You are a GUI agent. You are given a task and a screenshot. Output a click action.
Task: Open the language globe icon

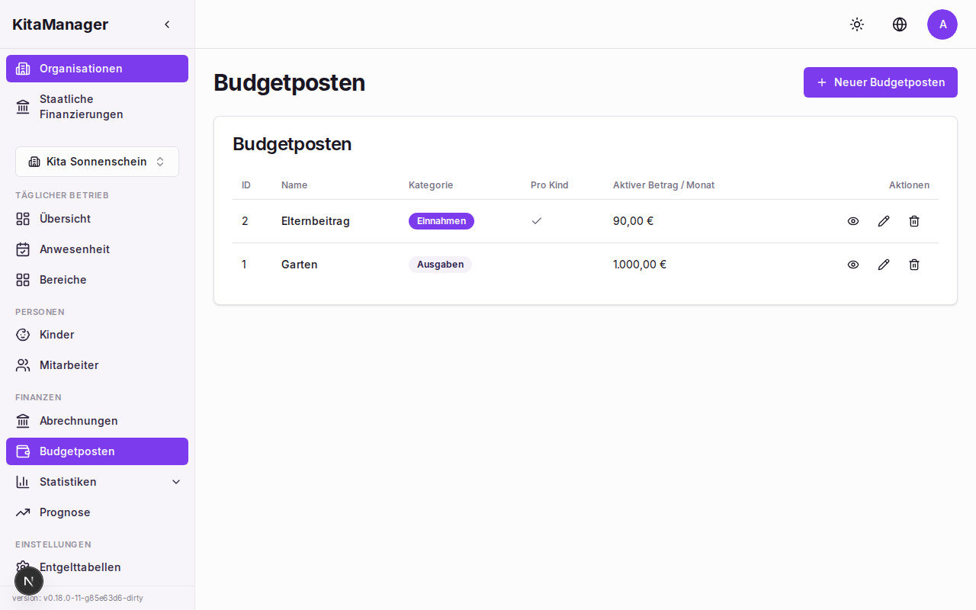tap(900, 24)
